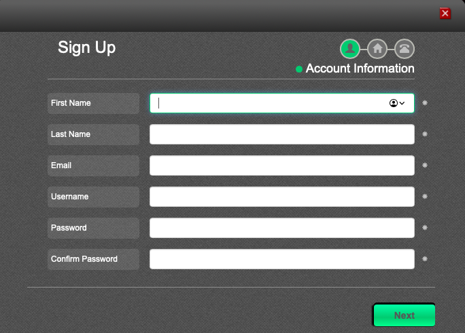Click the Password input field
The image size is (465, 333).
tap(281, 228)
